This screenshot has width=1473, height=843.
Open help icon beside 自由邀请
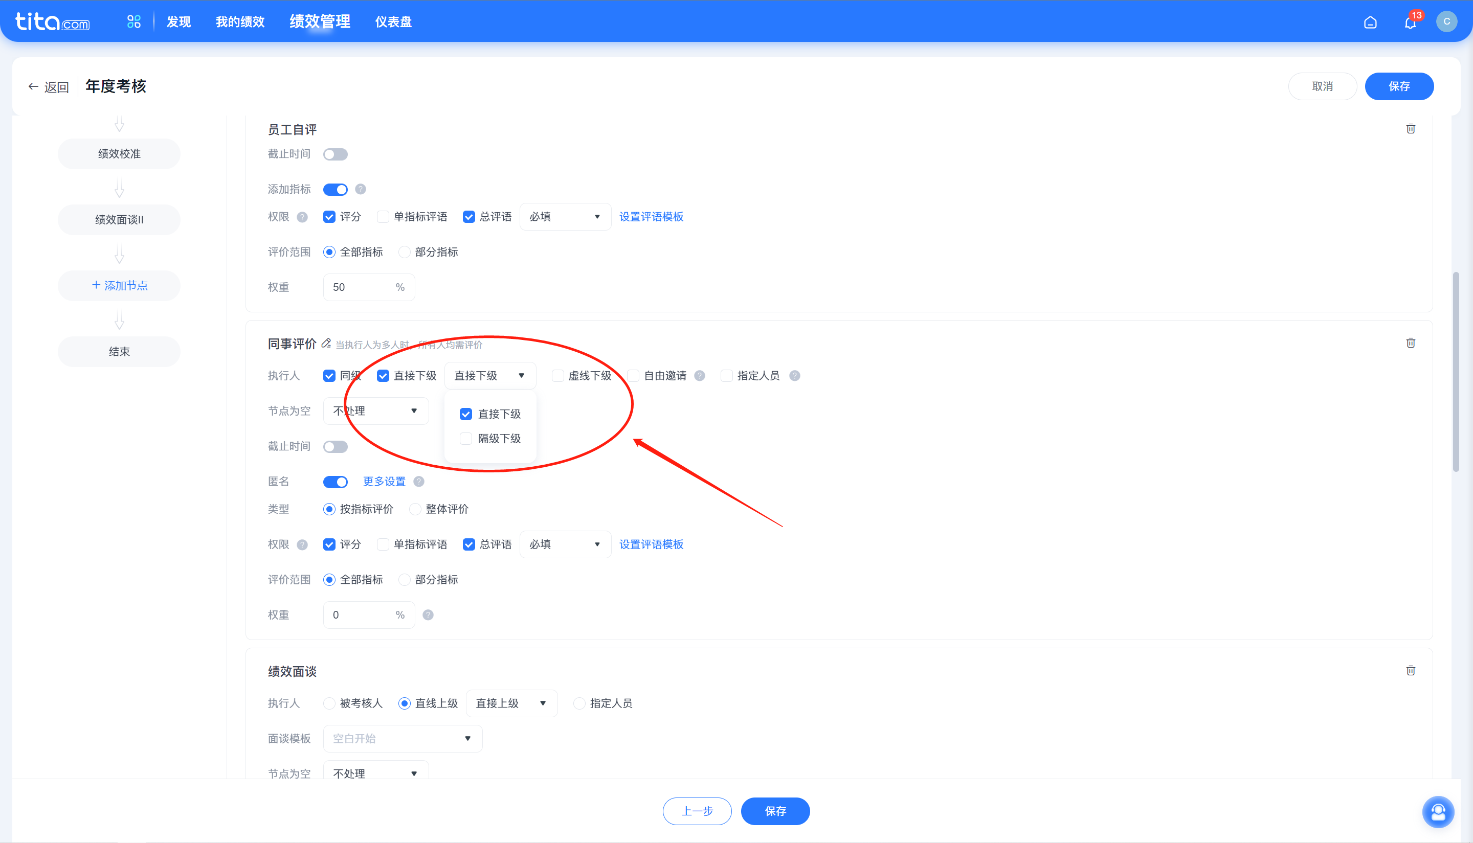point(700,376)
